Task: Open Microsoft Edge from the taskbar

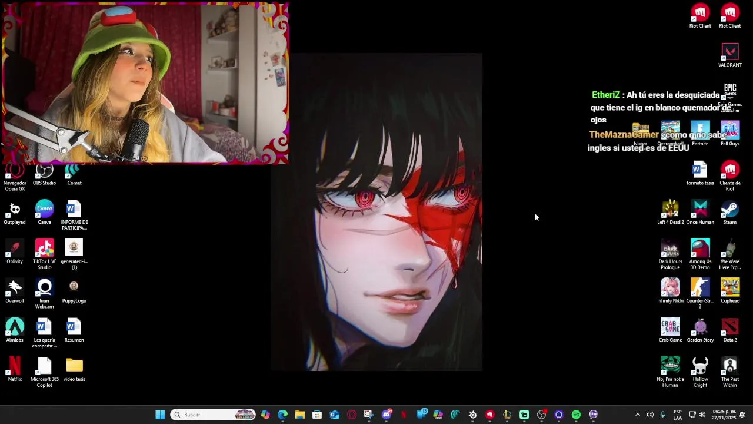Action: [x=283, y=415]
